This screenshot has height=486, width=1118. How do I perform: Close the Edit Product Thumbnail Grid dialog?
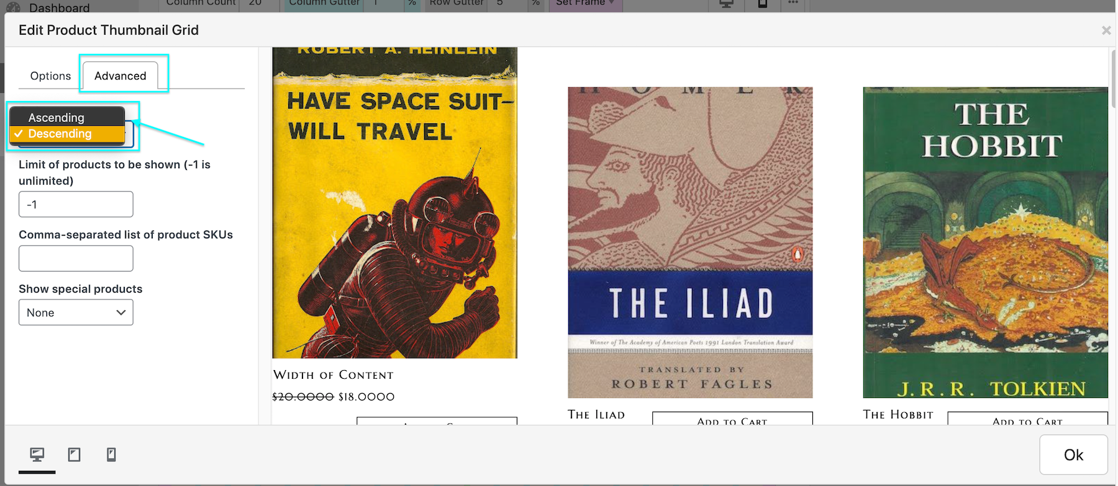[x=1106, y=30]
